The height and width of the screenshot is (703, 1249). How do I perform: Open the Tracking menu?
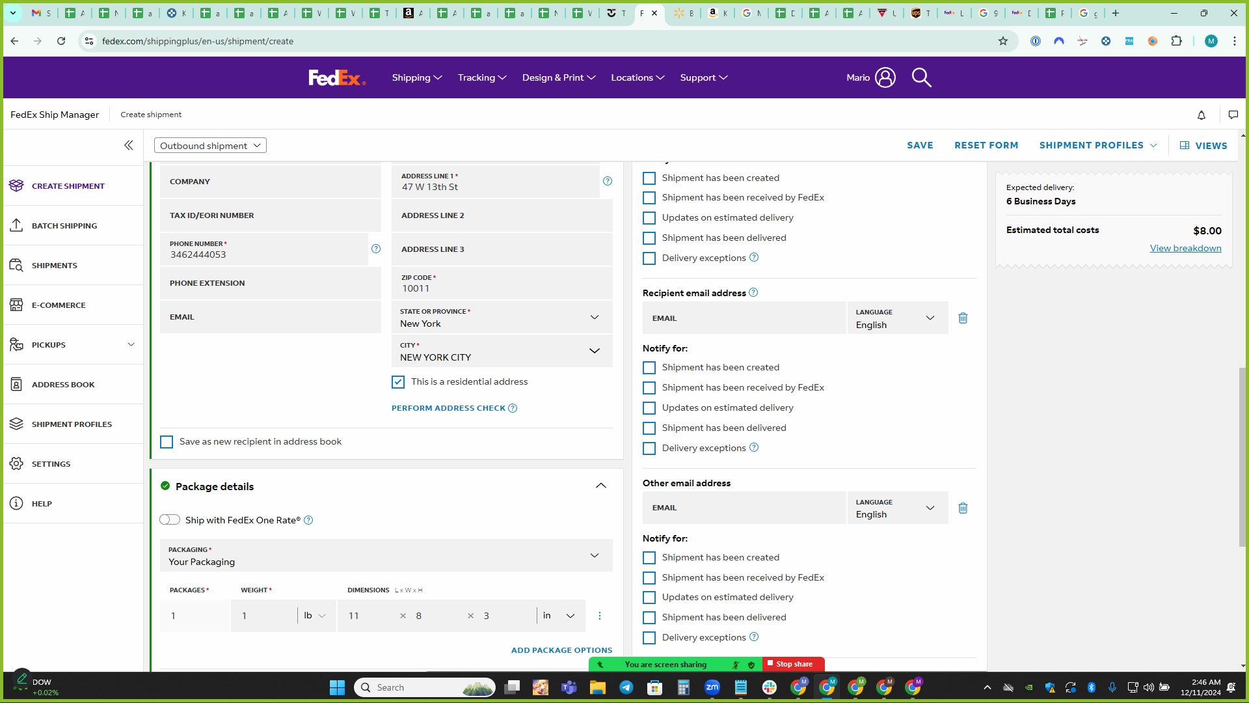click(482, 77)
